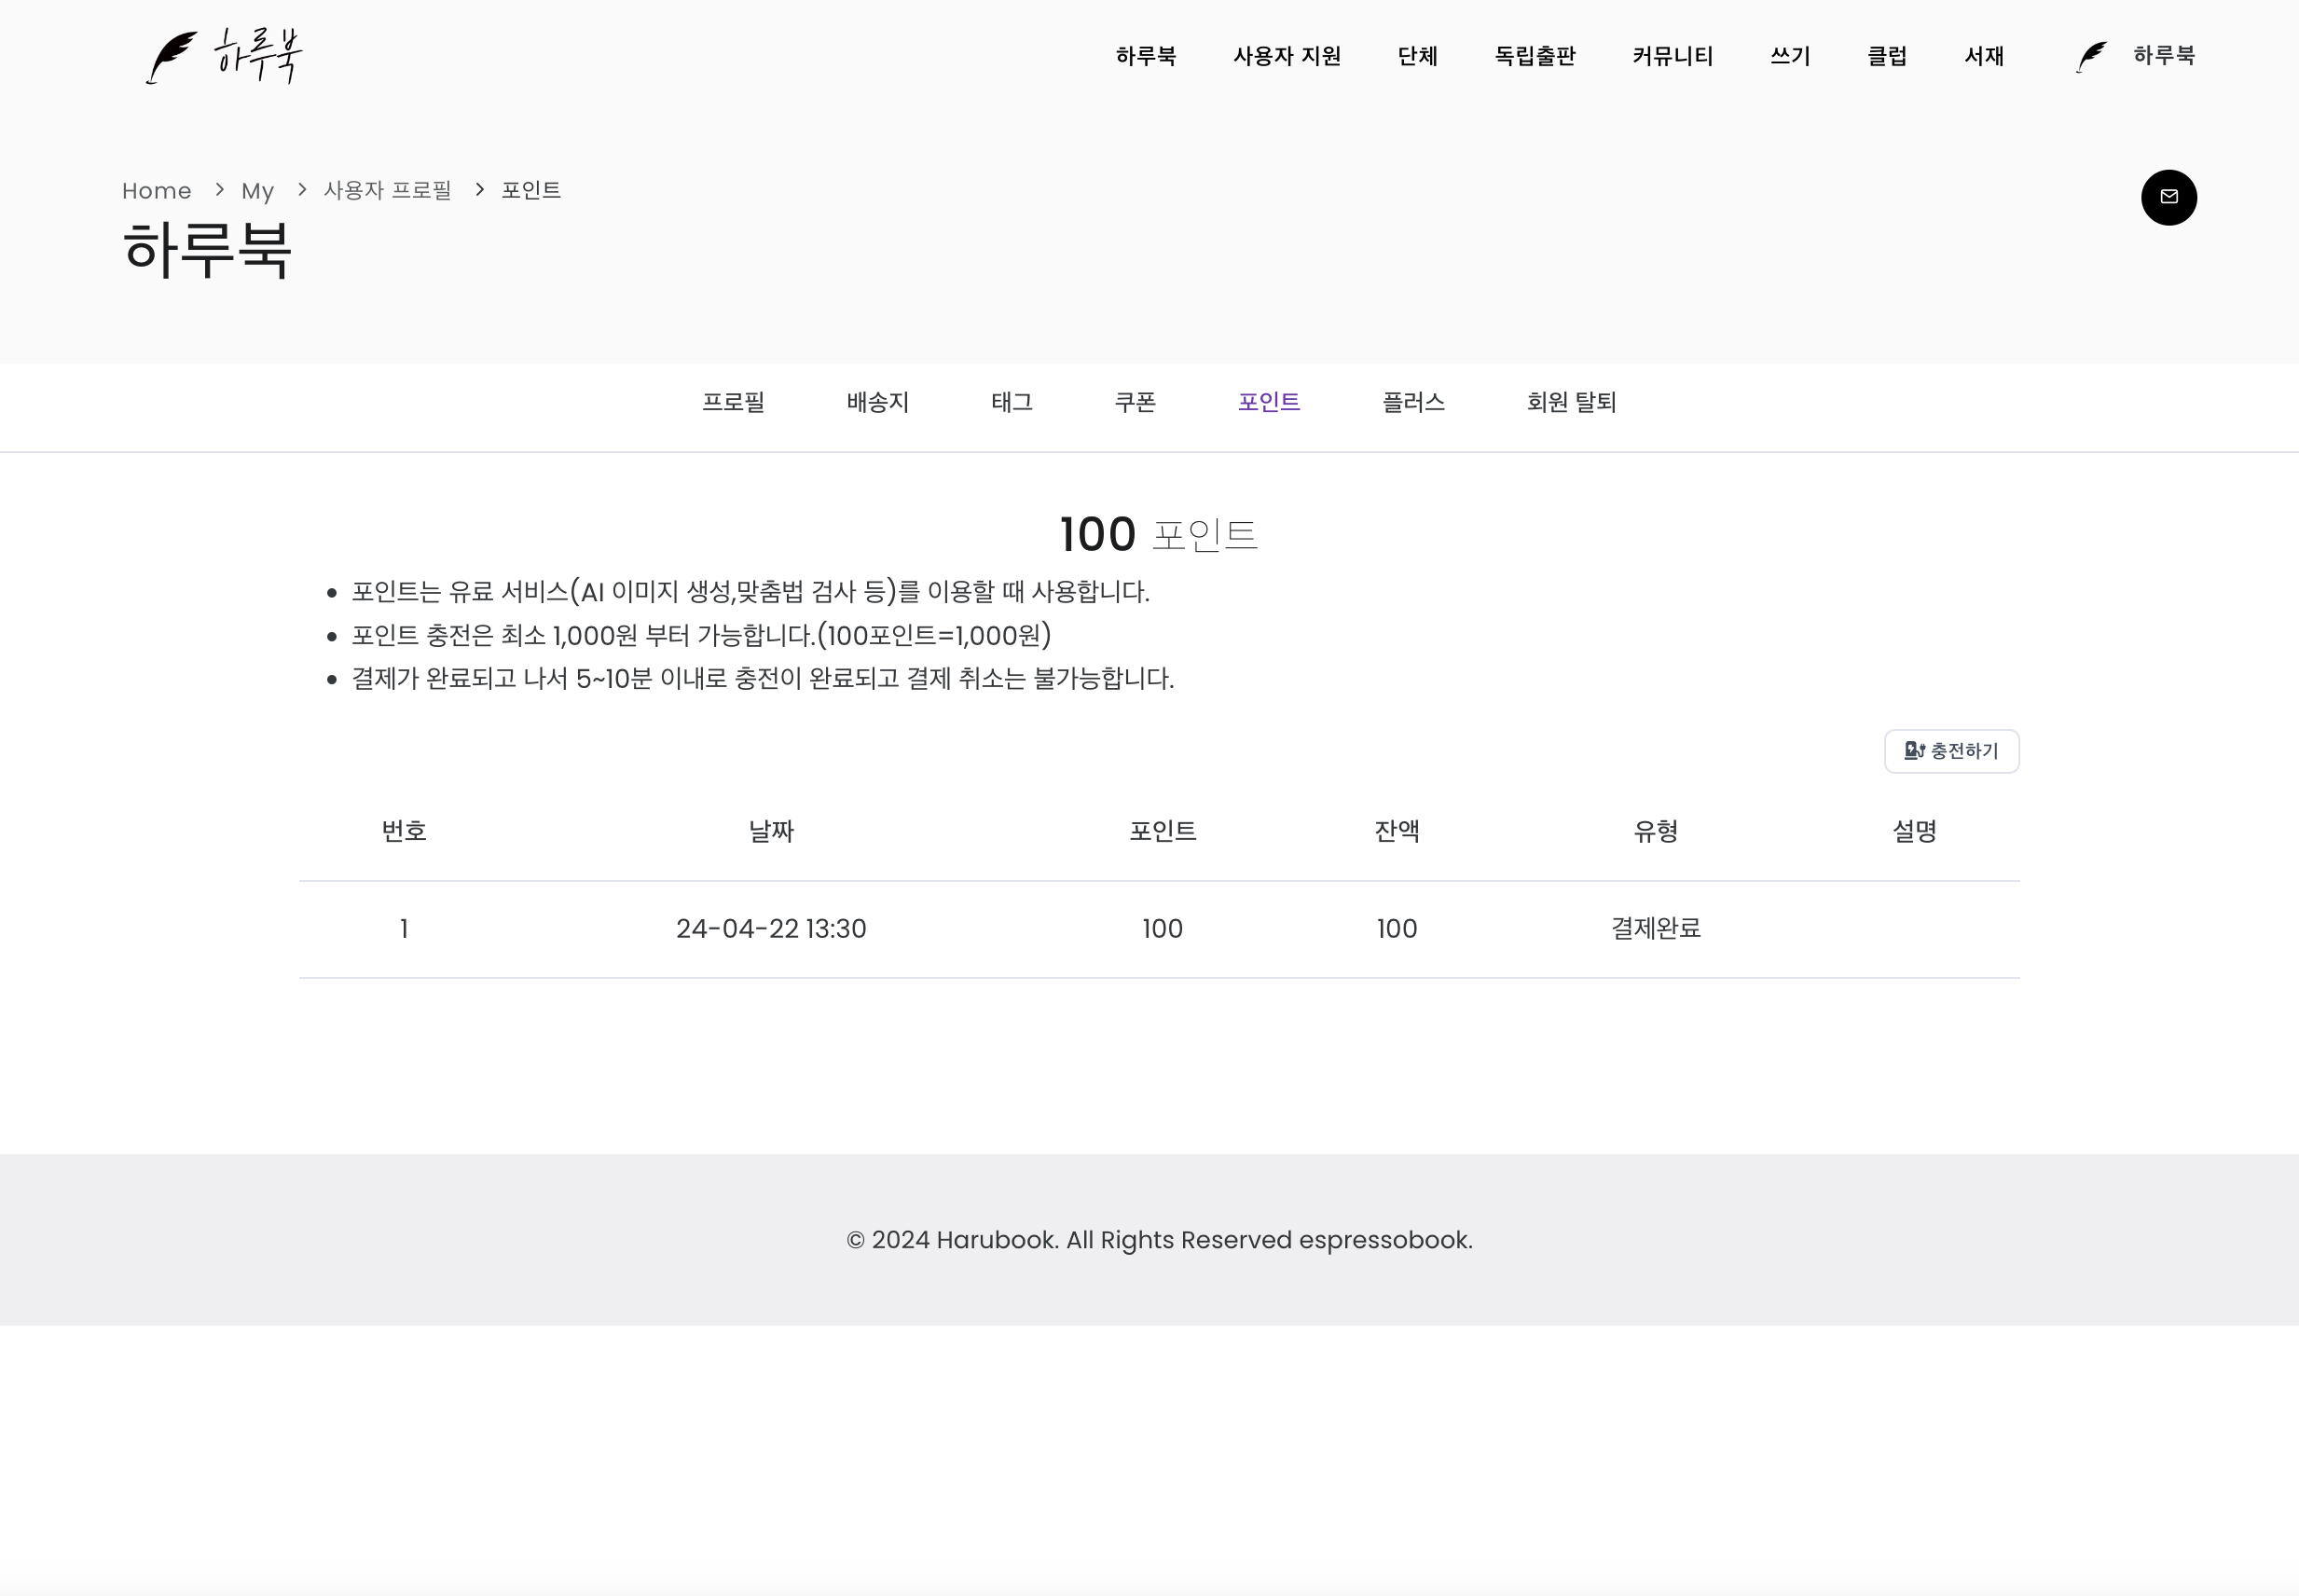Open the 서재 nav menu item
Image resolution: width=2299 pixels, height=1596 pixels.
[1984, 56]
